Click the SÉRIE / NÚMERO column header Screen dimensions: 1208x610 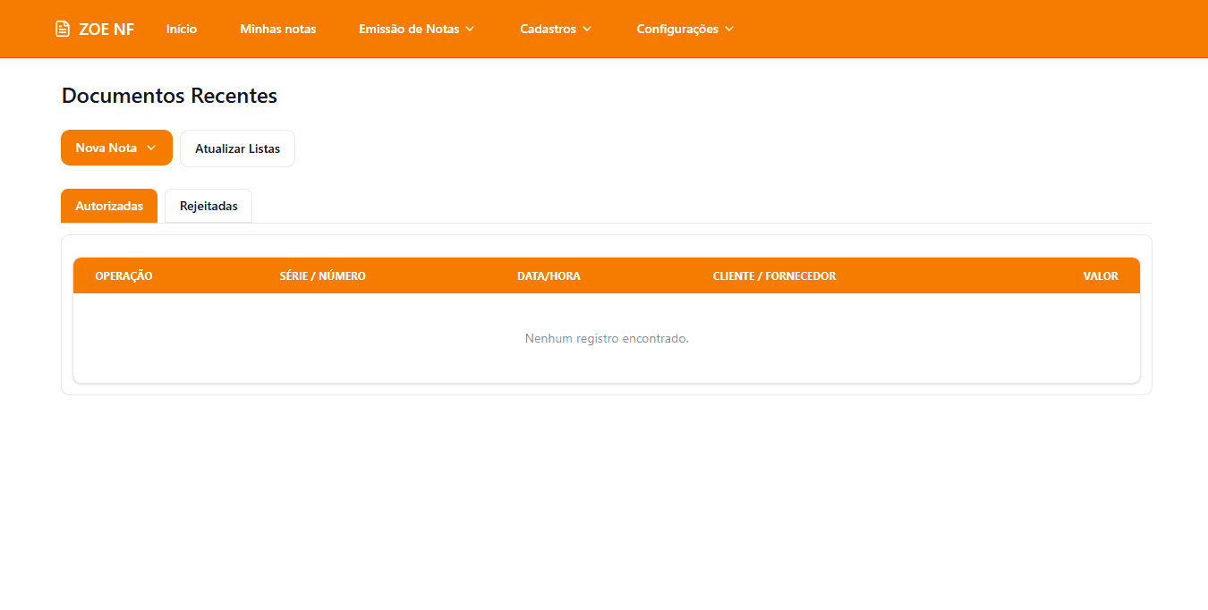[322, 275]
